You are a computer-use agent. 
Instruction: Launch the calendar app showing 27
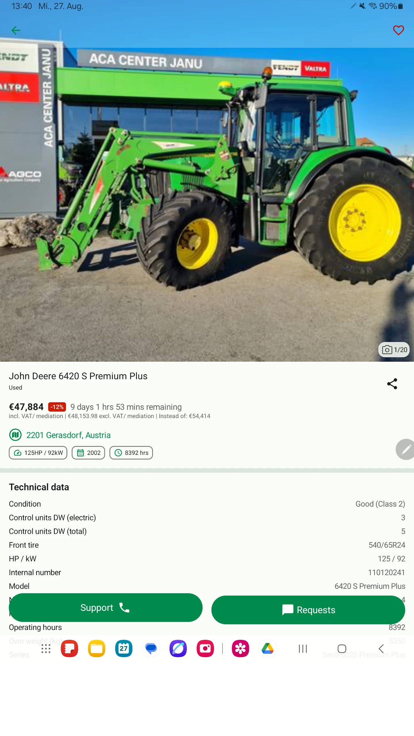click(124, 649)
